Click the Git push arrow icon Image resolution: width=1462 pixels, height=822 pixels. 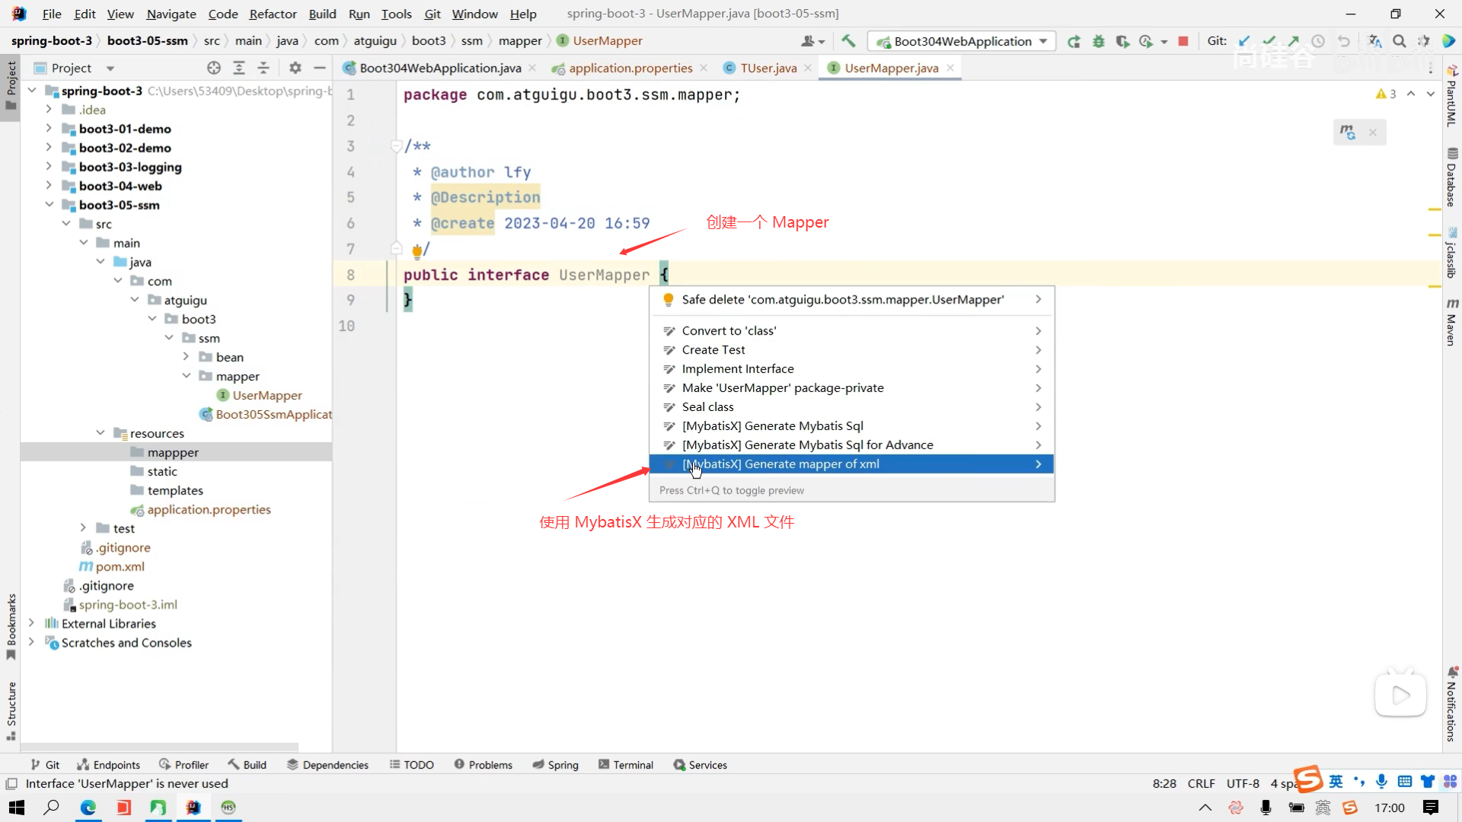pos(1294,41)
